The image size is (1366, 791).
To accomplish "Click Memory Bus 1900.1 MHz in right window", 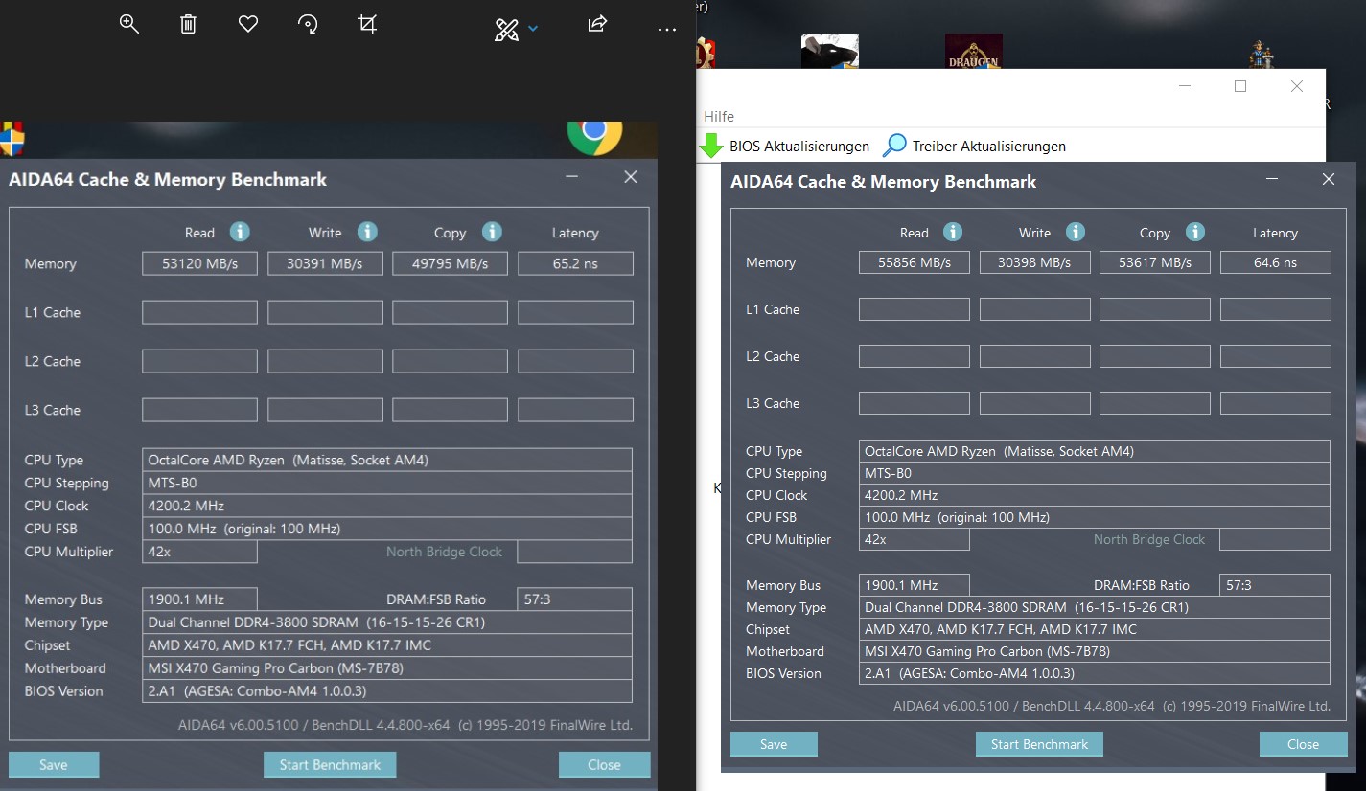I will pos(914,585).
